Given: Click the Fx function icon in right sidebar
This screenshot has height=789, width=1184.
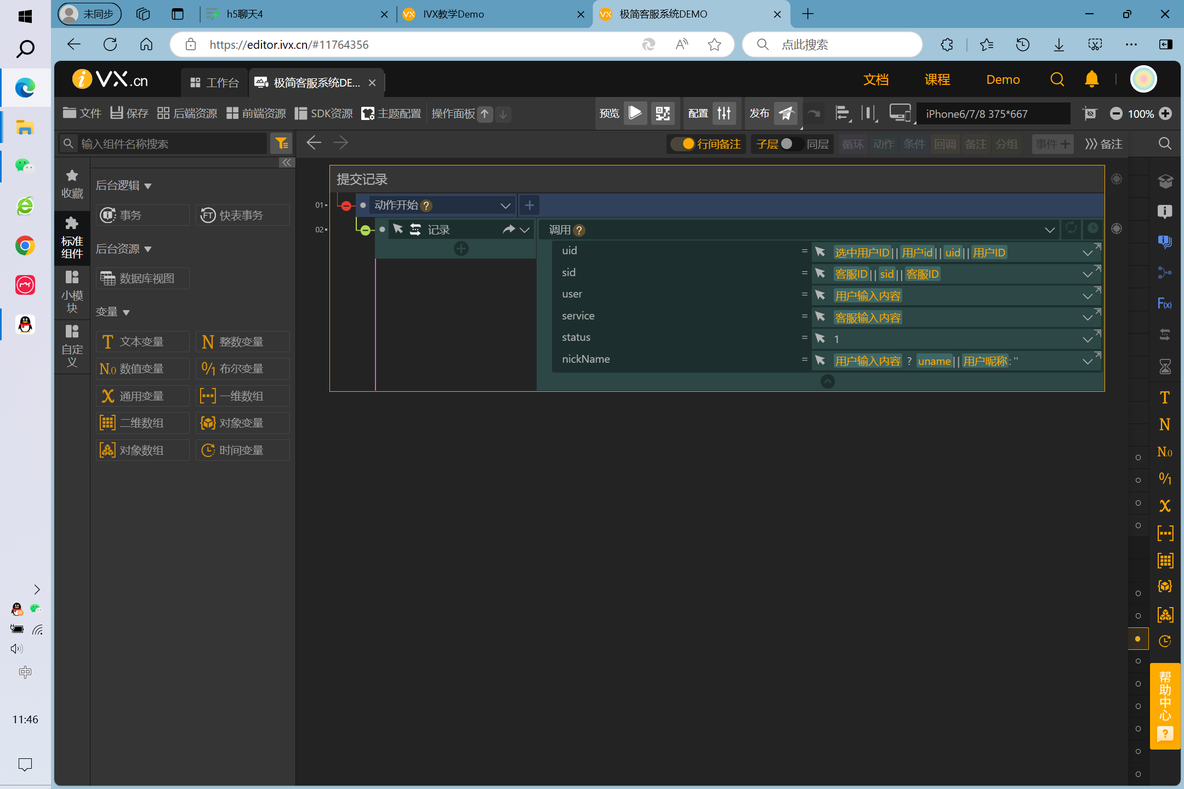Looking at the screenshot, I should pos(1165,304).
